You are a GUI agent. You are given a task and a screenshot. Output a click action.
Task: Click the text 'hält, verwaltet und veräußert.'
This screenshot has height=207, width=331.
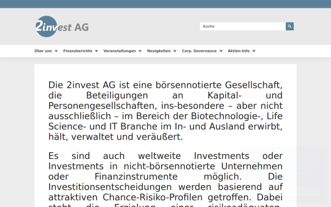[115, 137]
